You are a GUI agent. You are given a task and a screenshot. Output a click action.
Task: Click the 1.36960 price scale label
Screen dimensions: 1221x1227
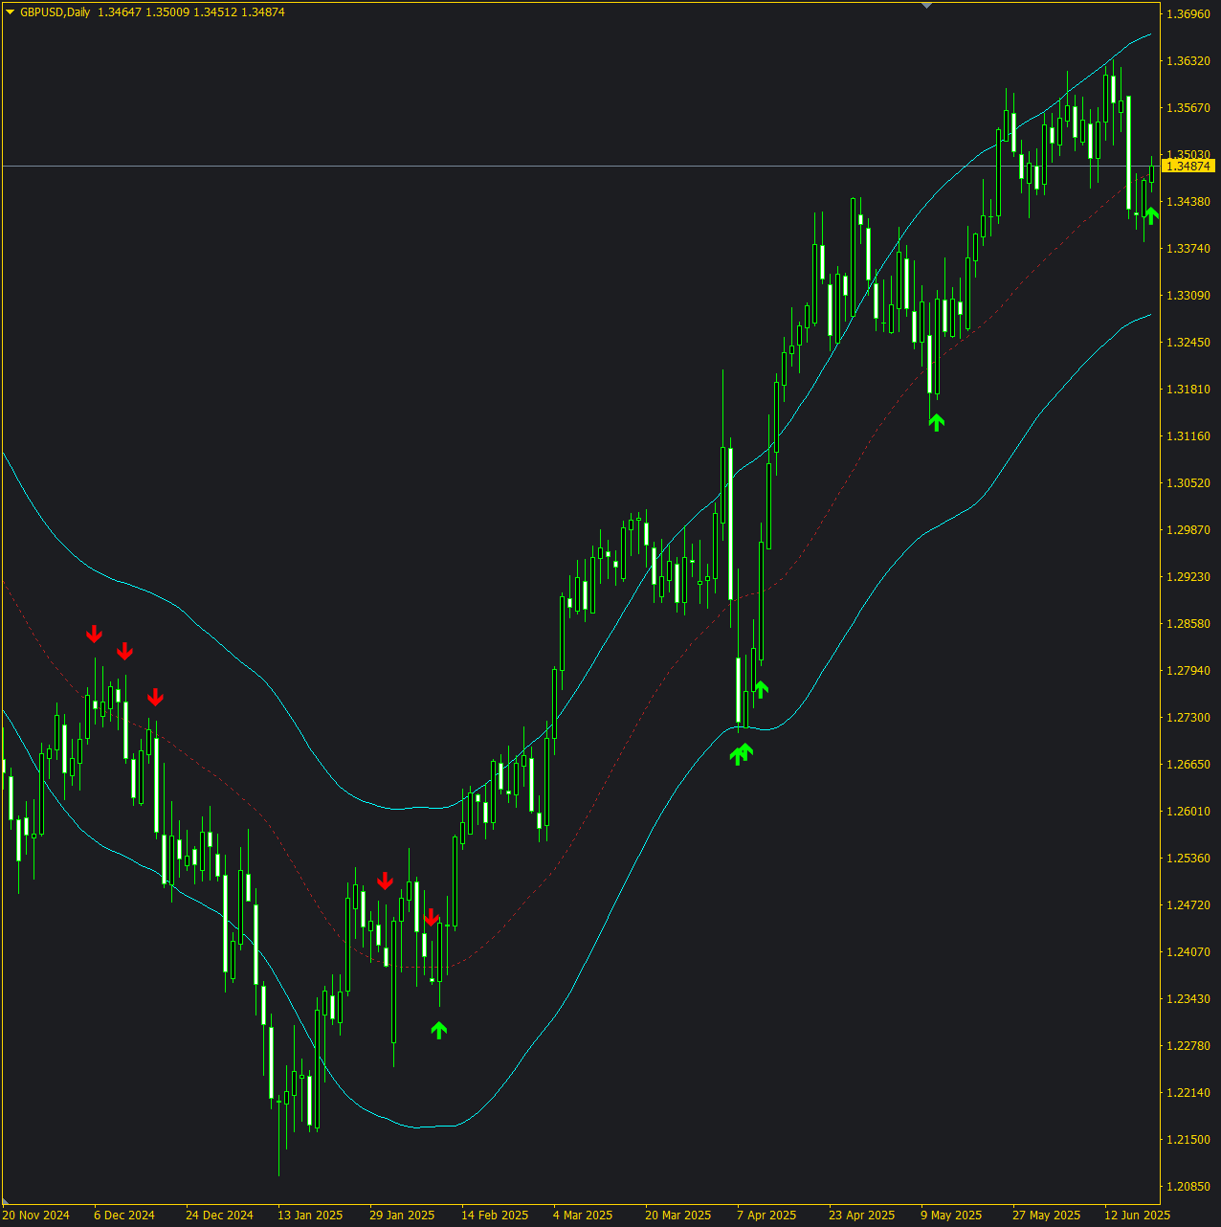[x=1189, y=14]
